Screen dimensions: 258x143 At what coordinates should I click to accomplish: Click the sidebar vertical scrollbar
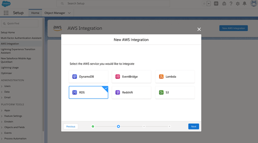click(43, 75)
